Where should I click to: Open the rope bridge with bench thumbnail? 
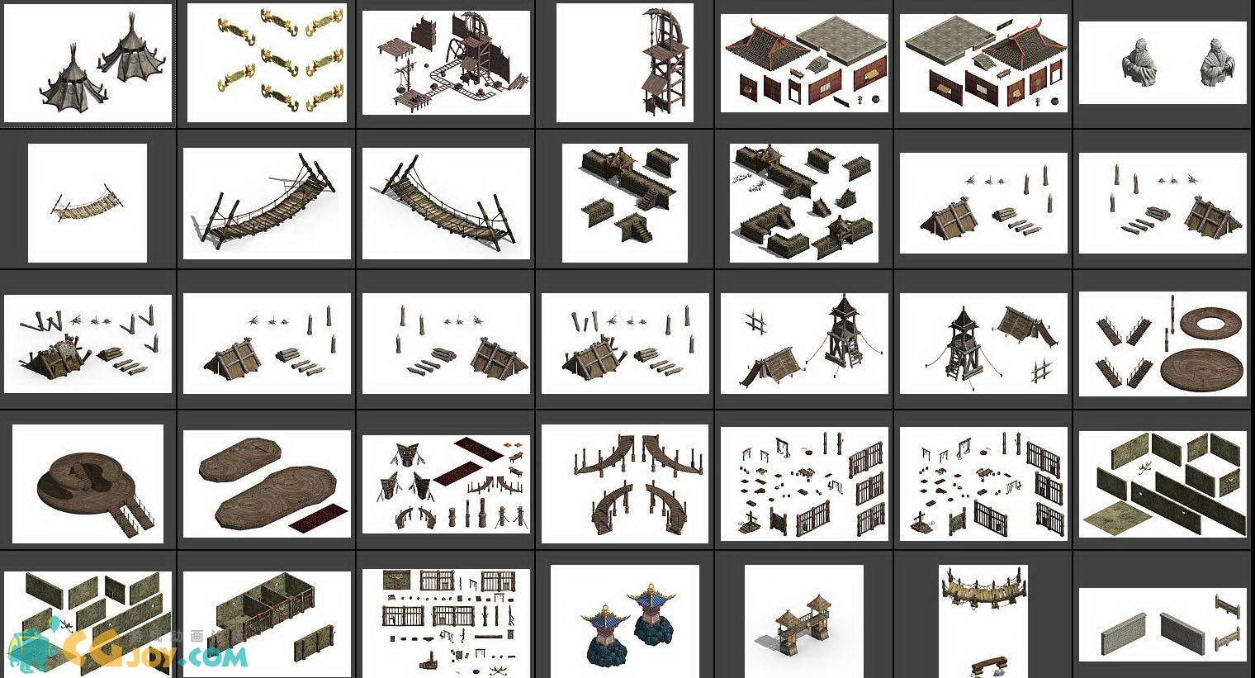coord(983,621)
